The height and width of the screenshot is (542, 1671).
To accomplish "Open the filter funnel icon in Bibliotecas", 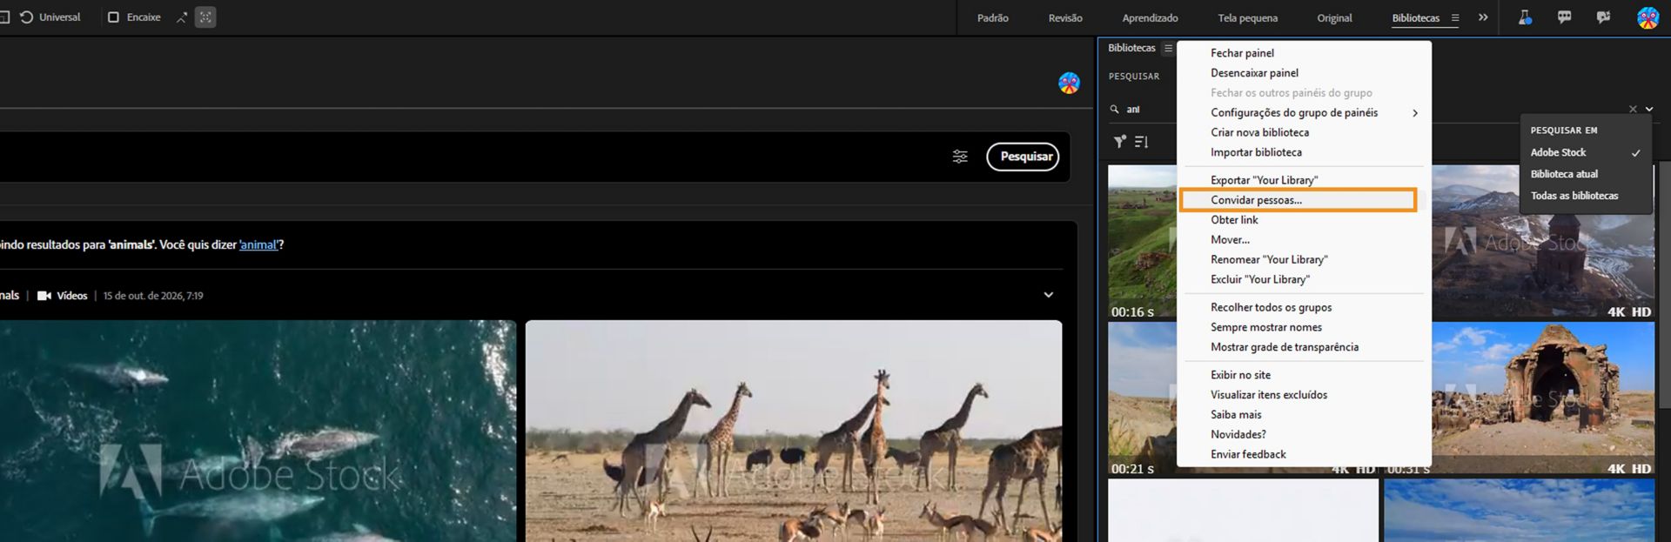I will tap(1120, 142).
